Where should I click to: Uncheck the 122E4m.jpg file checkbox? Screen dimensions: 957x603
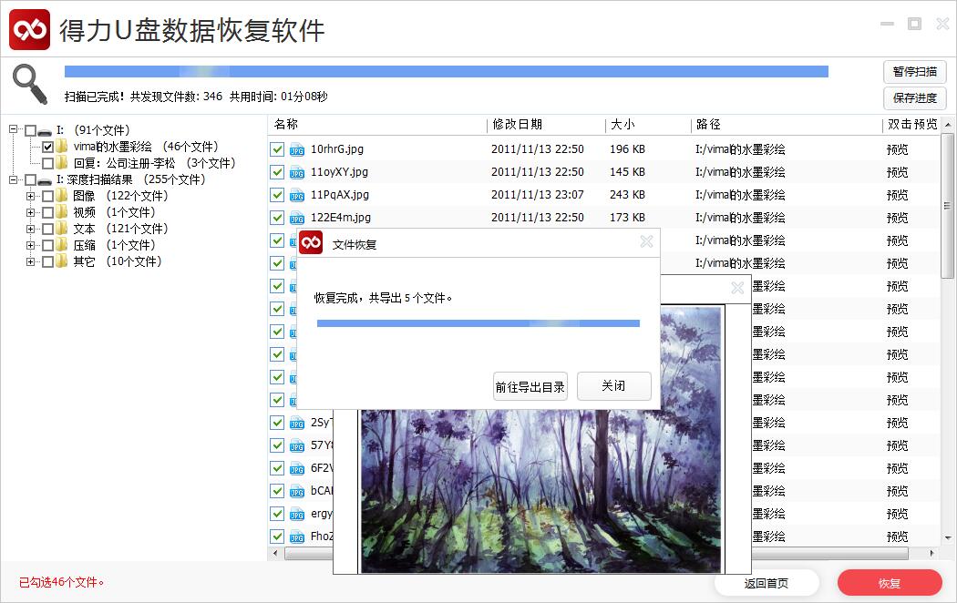277,218
